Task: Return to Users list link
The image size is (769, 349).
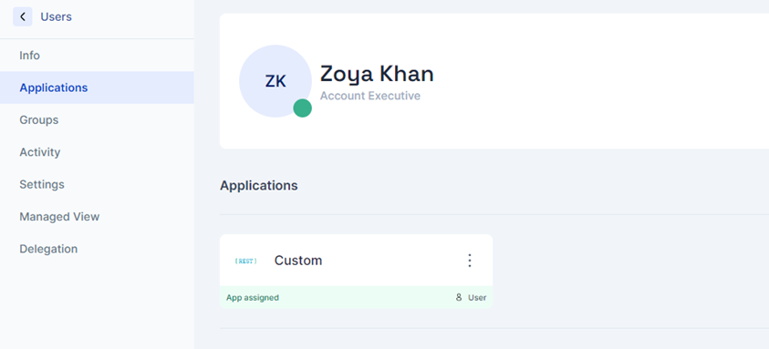Action: (56, 16)
